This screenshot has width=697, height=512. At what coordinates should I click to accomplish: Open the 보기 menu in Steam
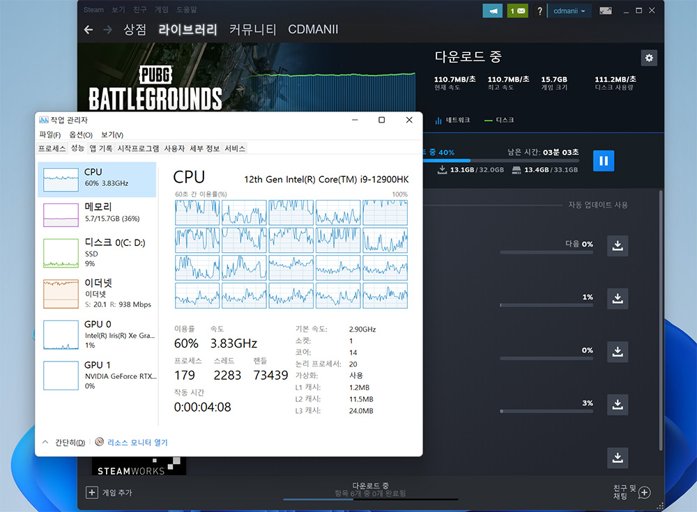point(118,10)
